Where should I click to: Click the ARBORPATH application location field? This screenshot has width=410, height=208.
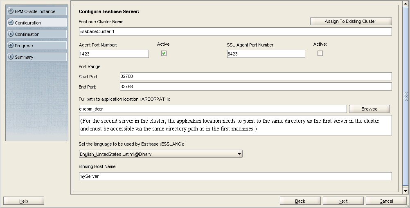pyautogui.click(x=213, y=109)
